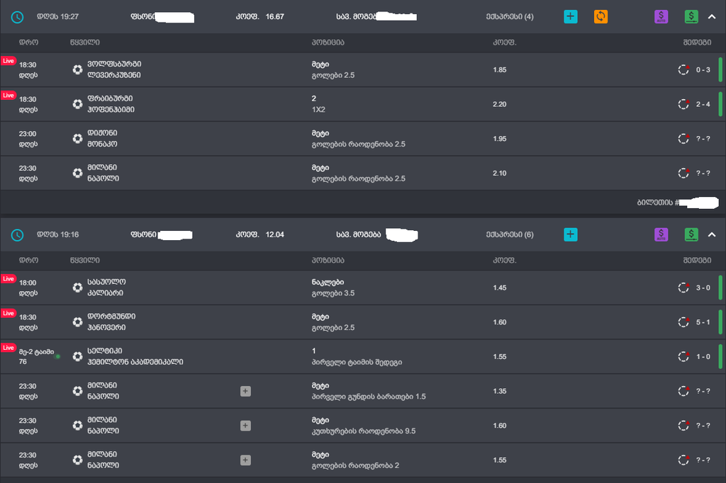Image resolution: width=726 pixels, height=483 pixels.
Task: Open the ფრაიბურგი match name link
Action: point(110,98)
